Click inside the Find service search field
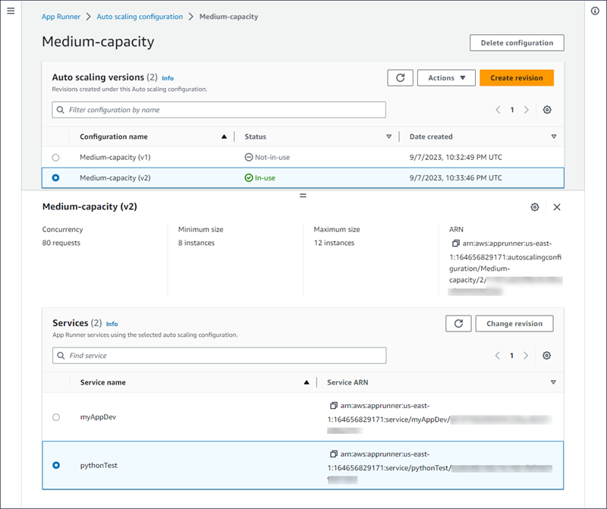 219,355
